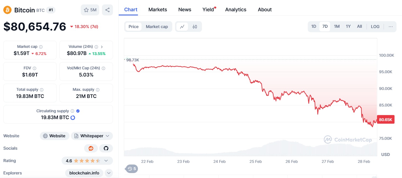
Task: Click the Bitcoin logo icon
Action: 7,10
